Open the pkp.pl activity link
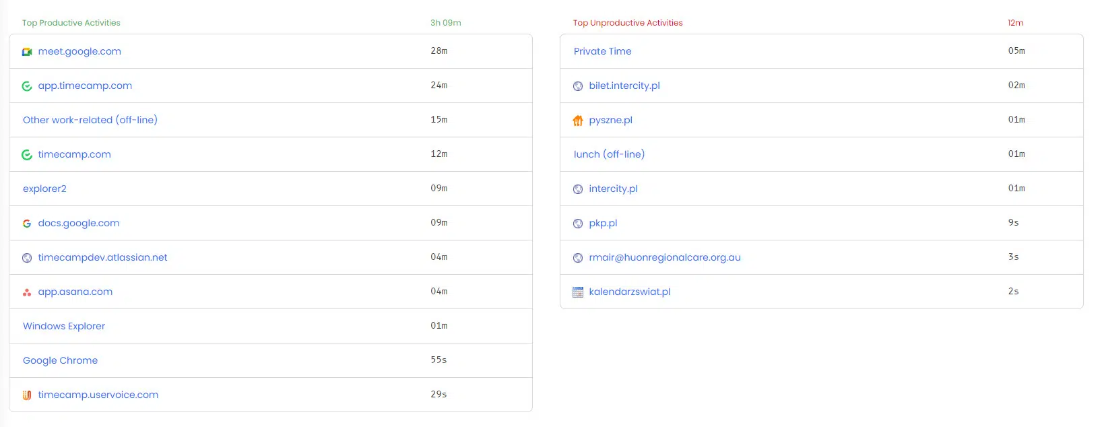1104x427 pixels. (603, 223)
